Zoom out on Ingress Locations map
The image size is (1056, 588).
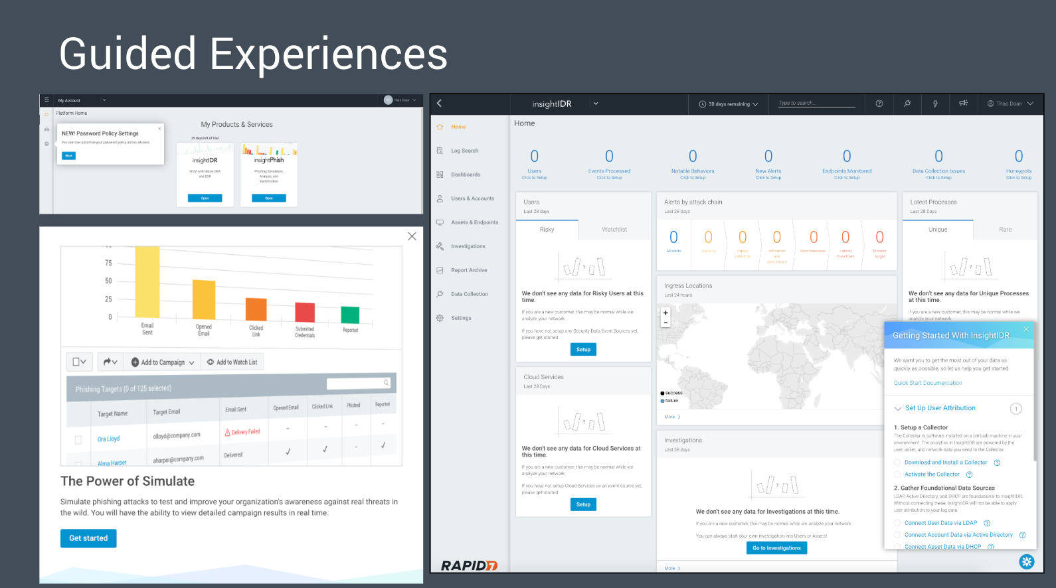pos(665,323)
